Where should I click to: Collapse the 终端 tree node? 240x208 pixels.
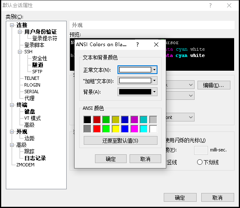12,105
